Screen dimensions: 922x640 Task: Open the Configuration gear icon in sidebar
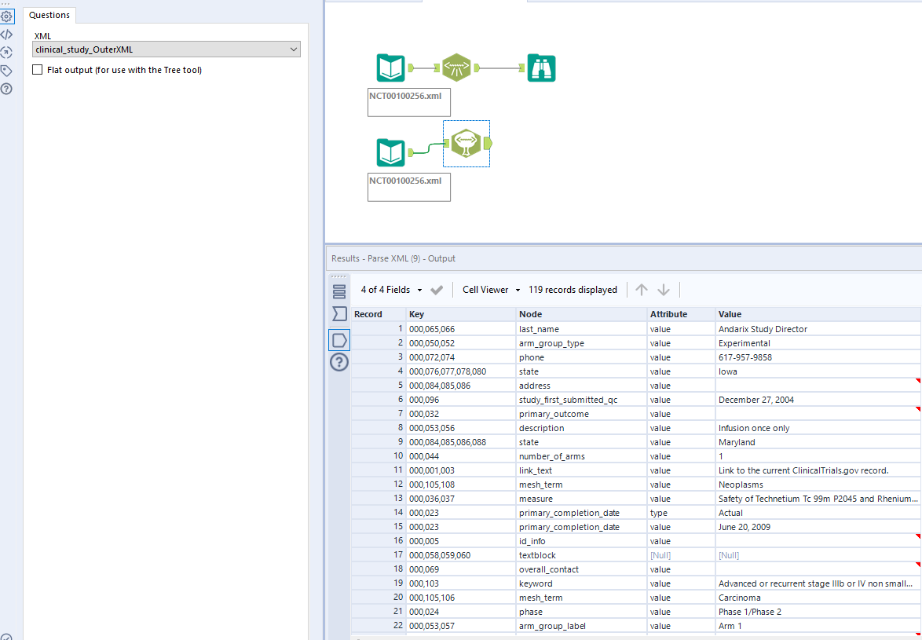pyautogui.click(x=6, y=16)
